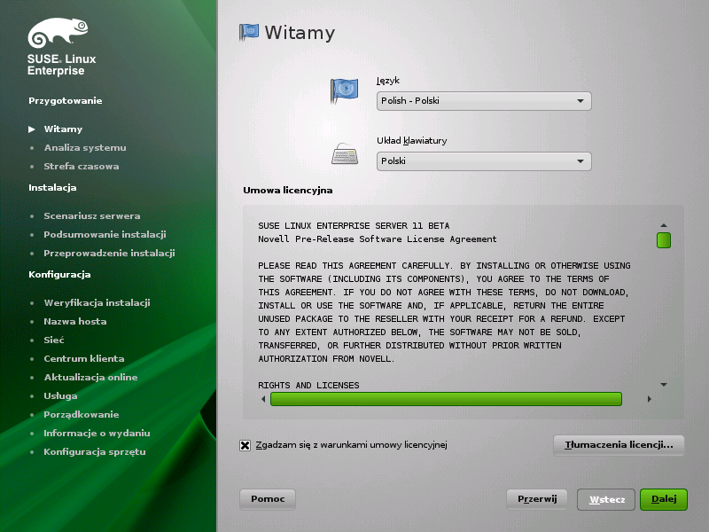This screenshot has height=532, width=709.
Task: Click the keyboard icon next to Układ klawiatury
Action: [345, 154]
